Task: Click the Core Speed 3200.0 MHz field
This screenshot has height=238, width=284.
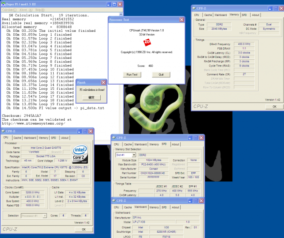Action: (32, 192)
